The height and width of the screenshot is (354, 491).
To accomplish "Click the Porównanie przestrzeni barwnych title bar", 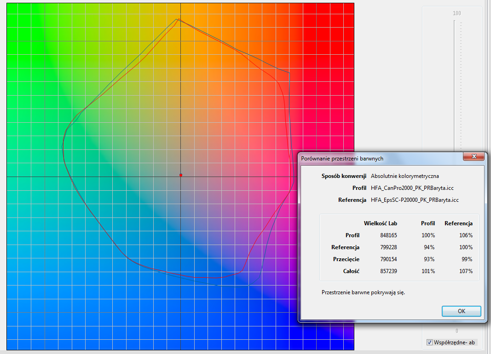I will 368,158.
